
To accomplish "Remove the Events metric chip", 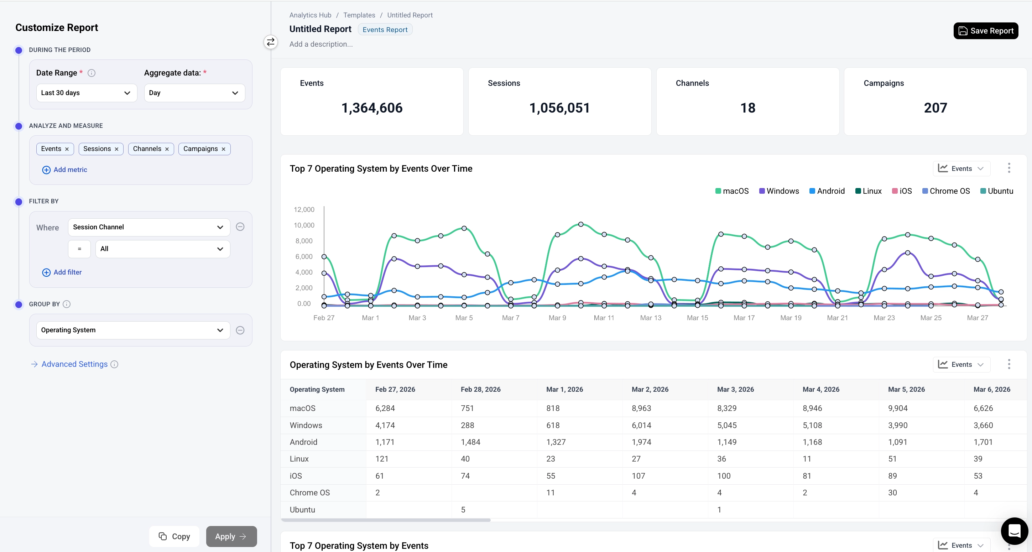I will click(67, 149).
